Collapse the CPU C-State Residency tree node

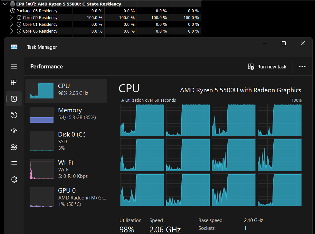pos(5,4)
